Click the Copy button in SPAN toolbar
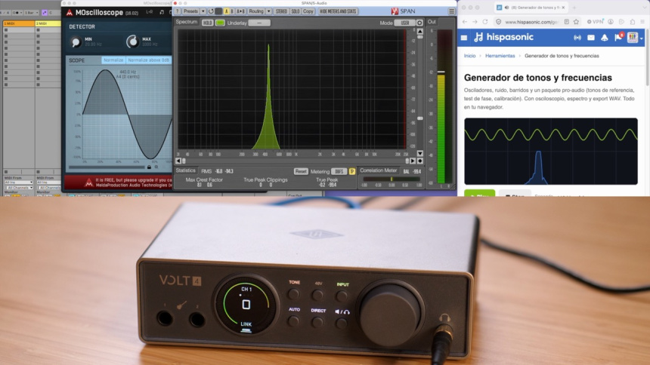Screen dimensions: 650x365 [308, 11]
